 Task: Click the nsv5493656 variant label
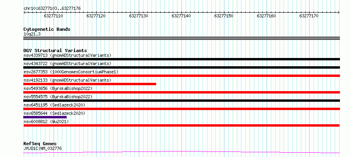coord(58,88)
